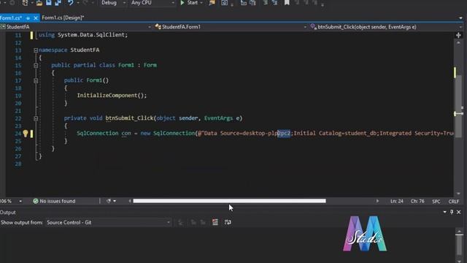Open the Any CPU platform dropdown

click(x=153, y=3)
